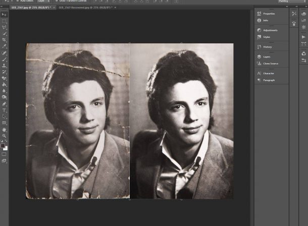The height and width of the screenshot is (226, 308).
Task: Open the Brush panel icon
Action: point(294,24)
